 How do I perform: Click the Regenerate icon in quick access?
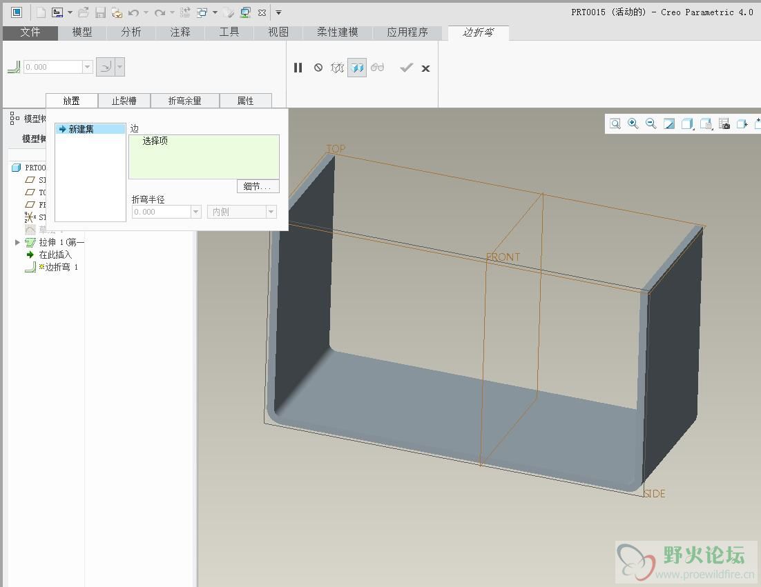coord(185,12)
